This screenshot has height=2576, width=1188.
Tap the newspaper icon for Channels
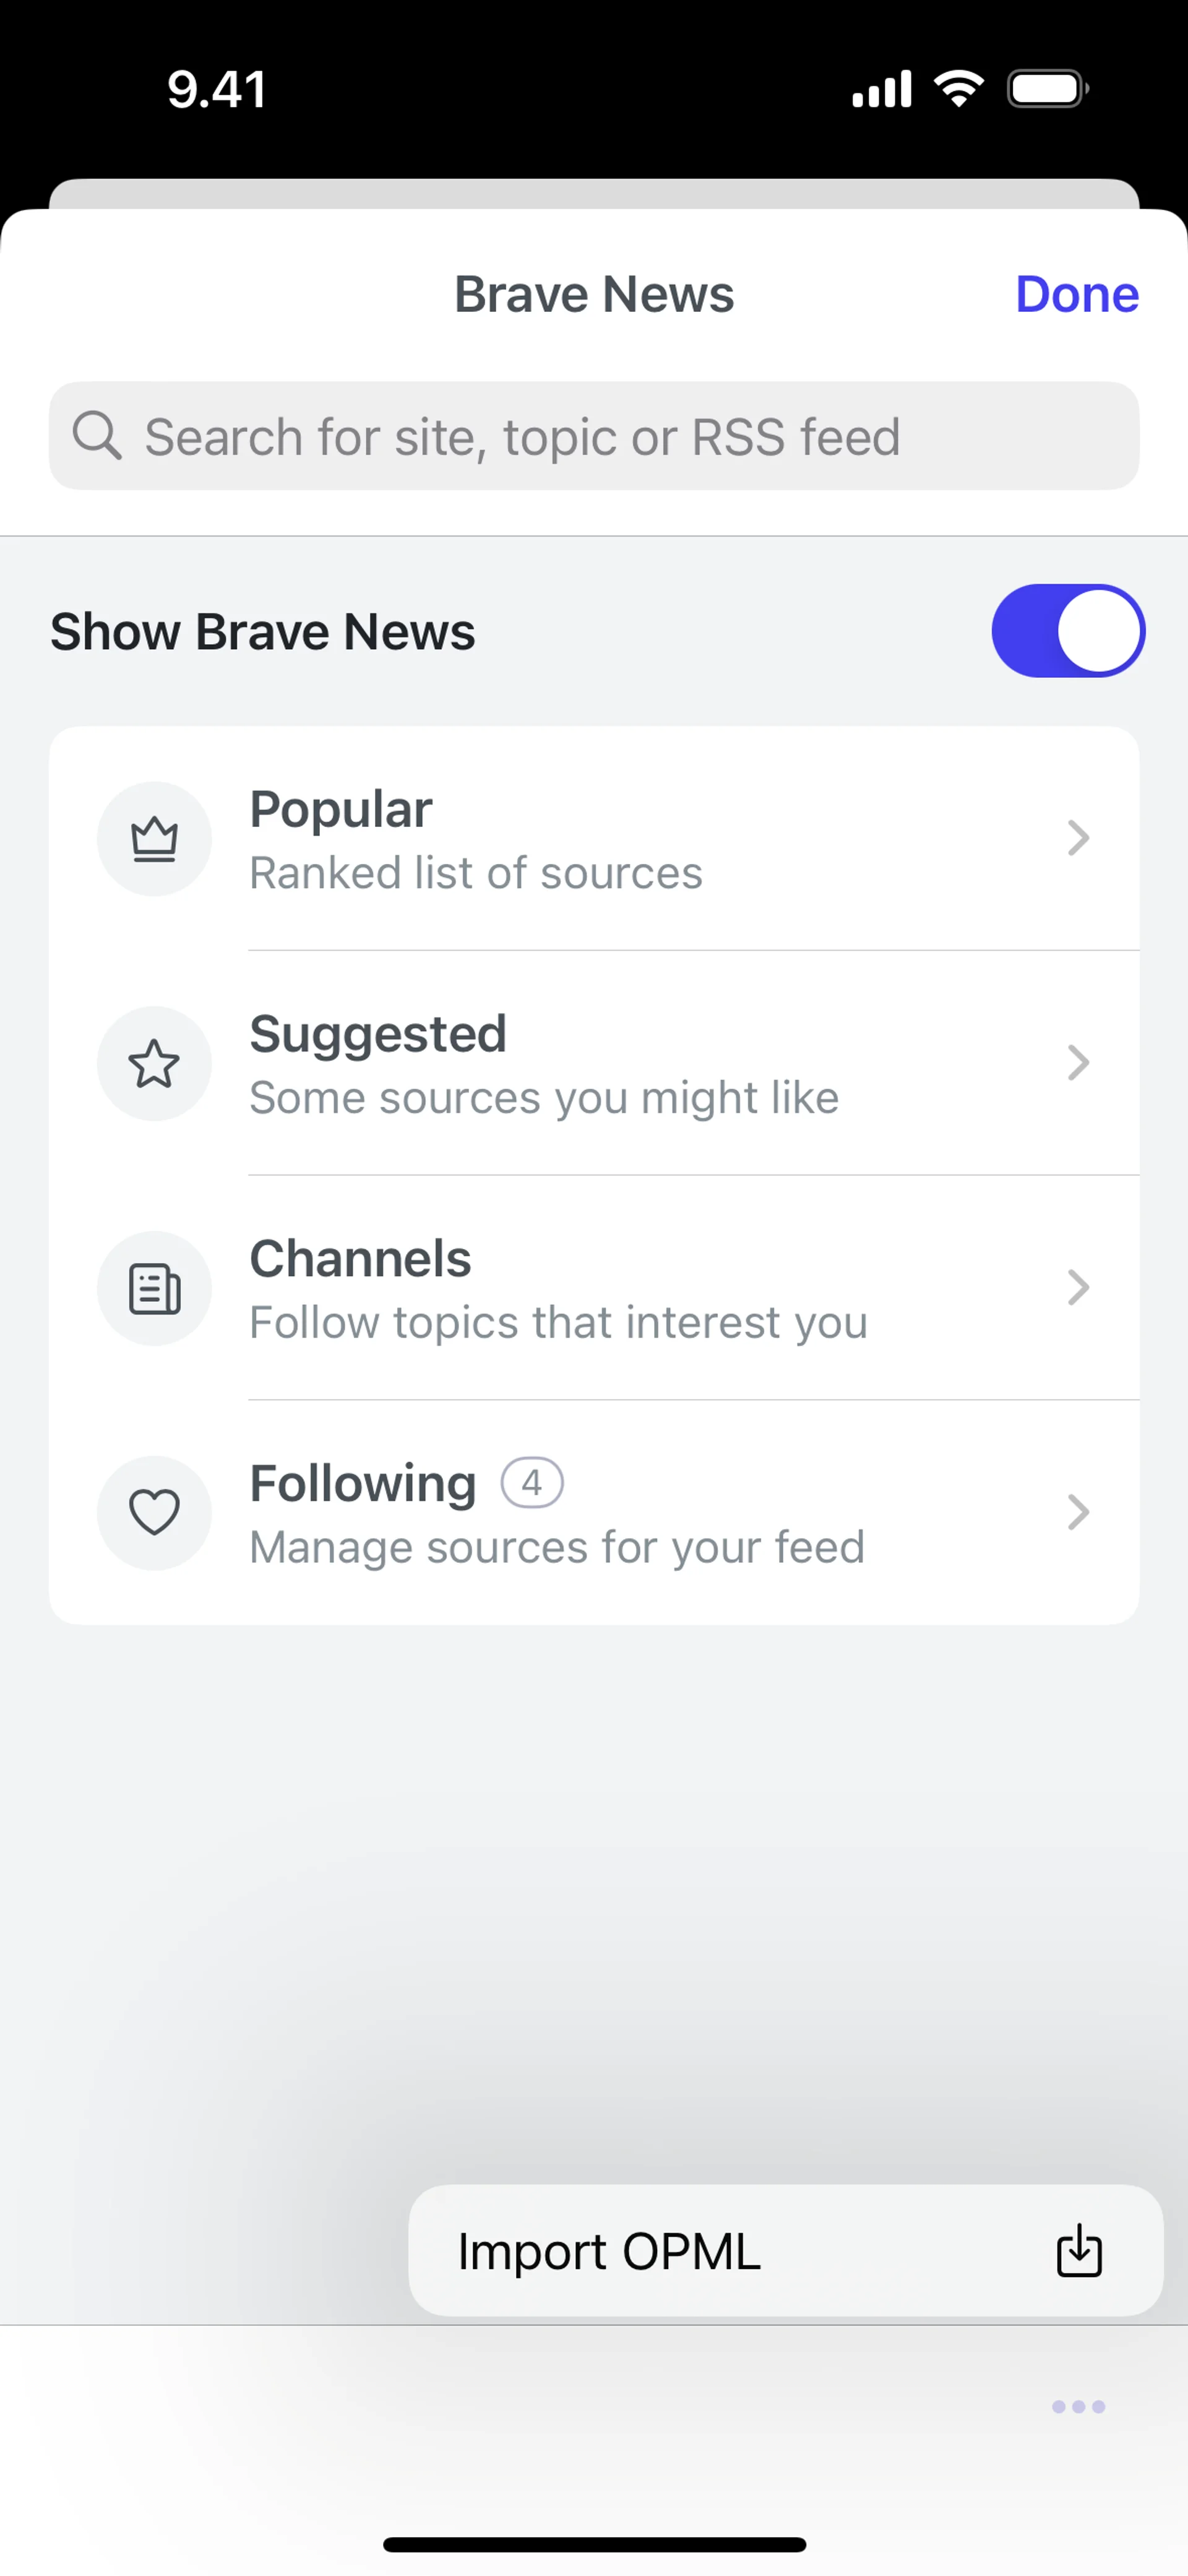[154, 1288]
